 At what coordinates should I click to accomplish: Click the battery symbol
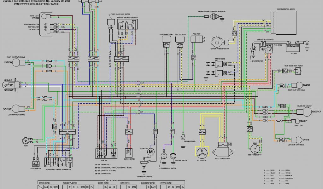tap(293, 48)
